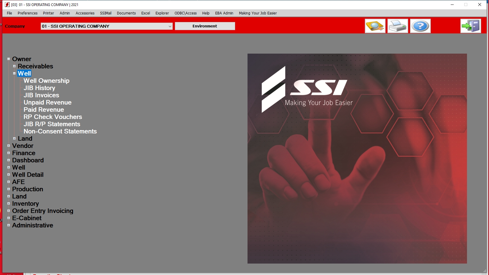Select JIB Invoices in the tree

coord(41,95)
